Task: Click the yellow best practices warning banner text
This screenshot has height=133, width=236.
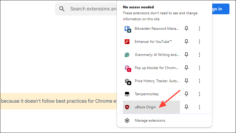Action: (59, 101)
